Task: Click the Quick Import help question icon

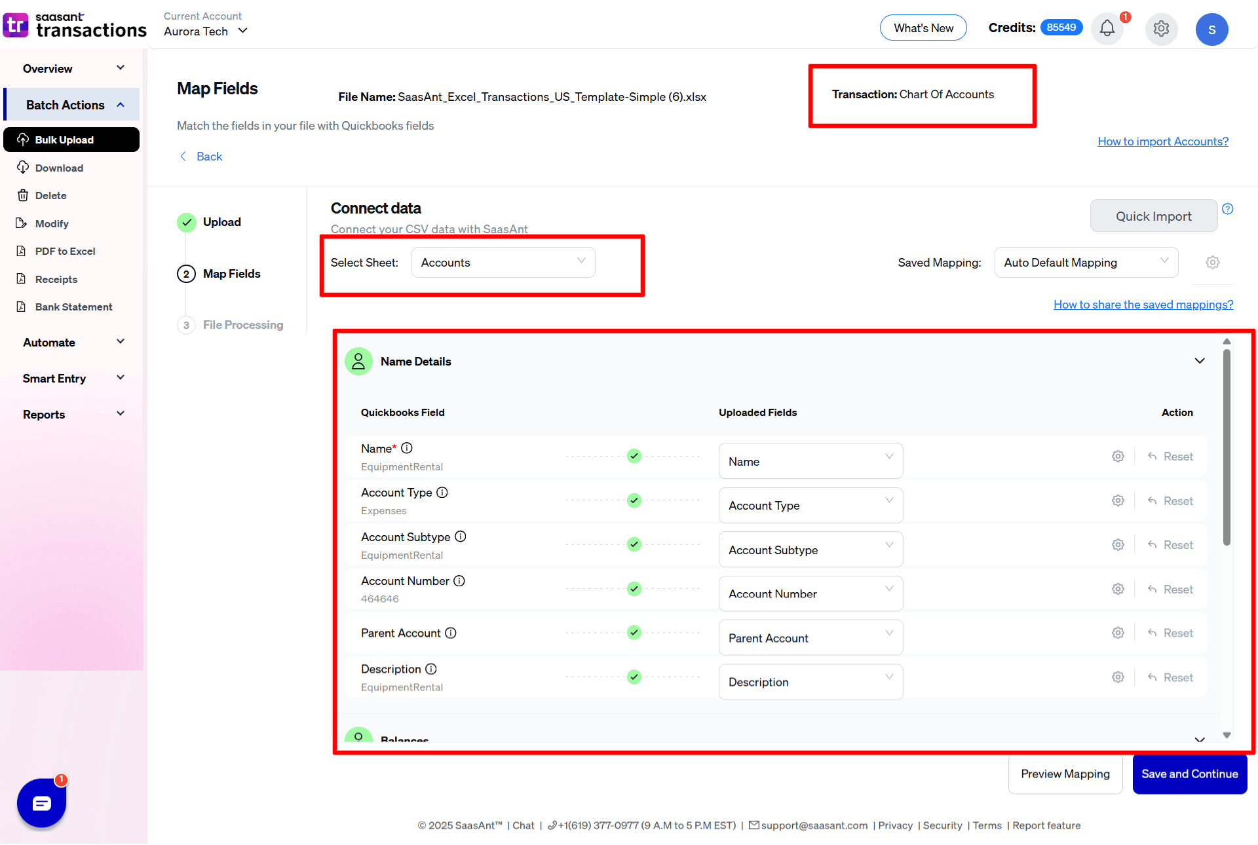Action: [x=1228, y=209]
